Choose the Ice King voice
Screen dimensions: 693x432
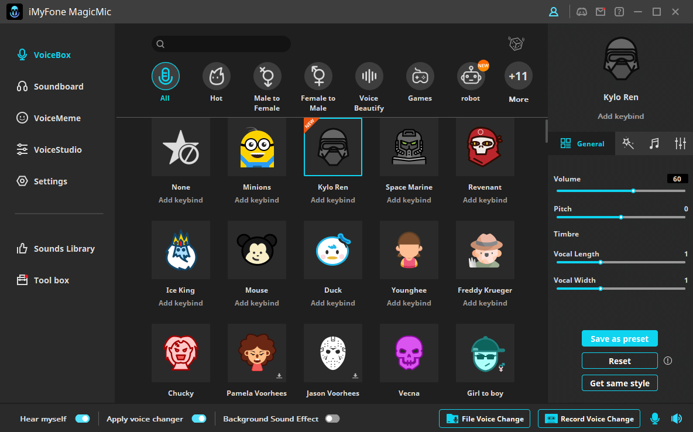[x=181, y=250]
